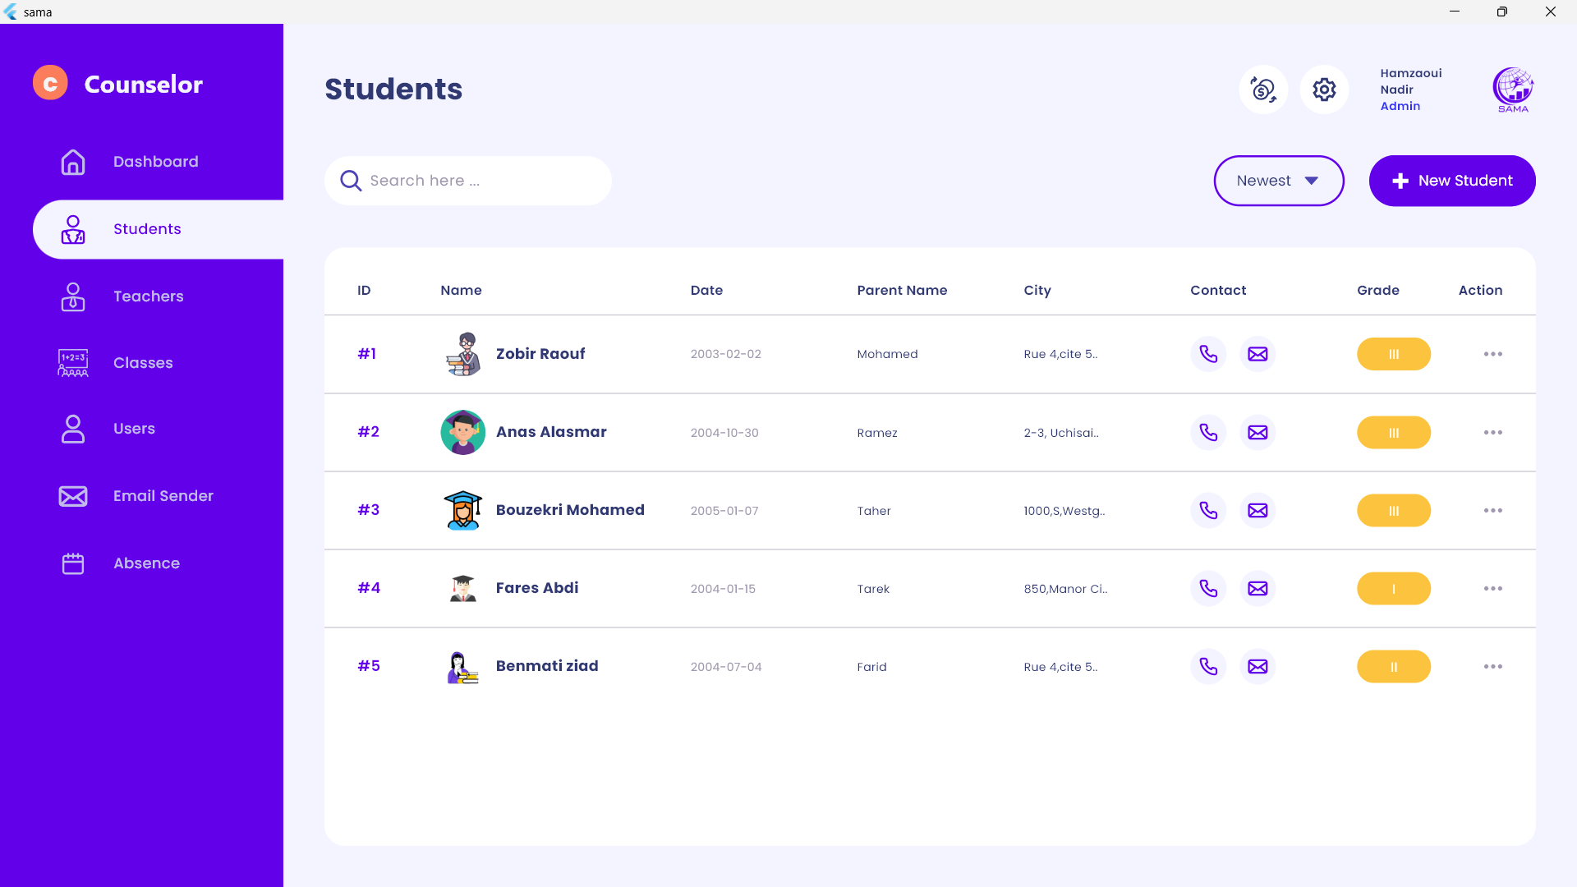Click the Counselor logo icon

50,83
